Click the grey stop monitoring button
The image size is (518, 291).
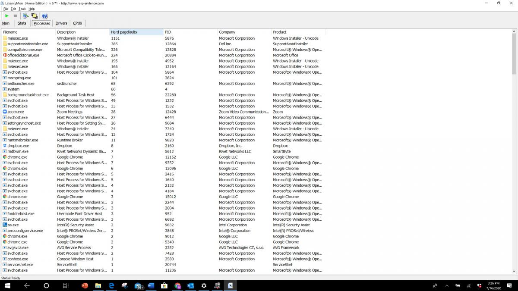pyautogui.click(x=16, y=16)
